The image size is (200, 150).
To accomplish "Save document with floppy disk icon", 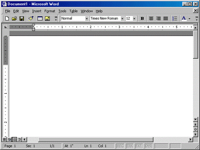I will pyautogui.click(x=22, y=19).
